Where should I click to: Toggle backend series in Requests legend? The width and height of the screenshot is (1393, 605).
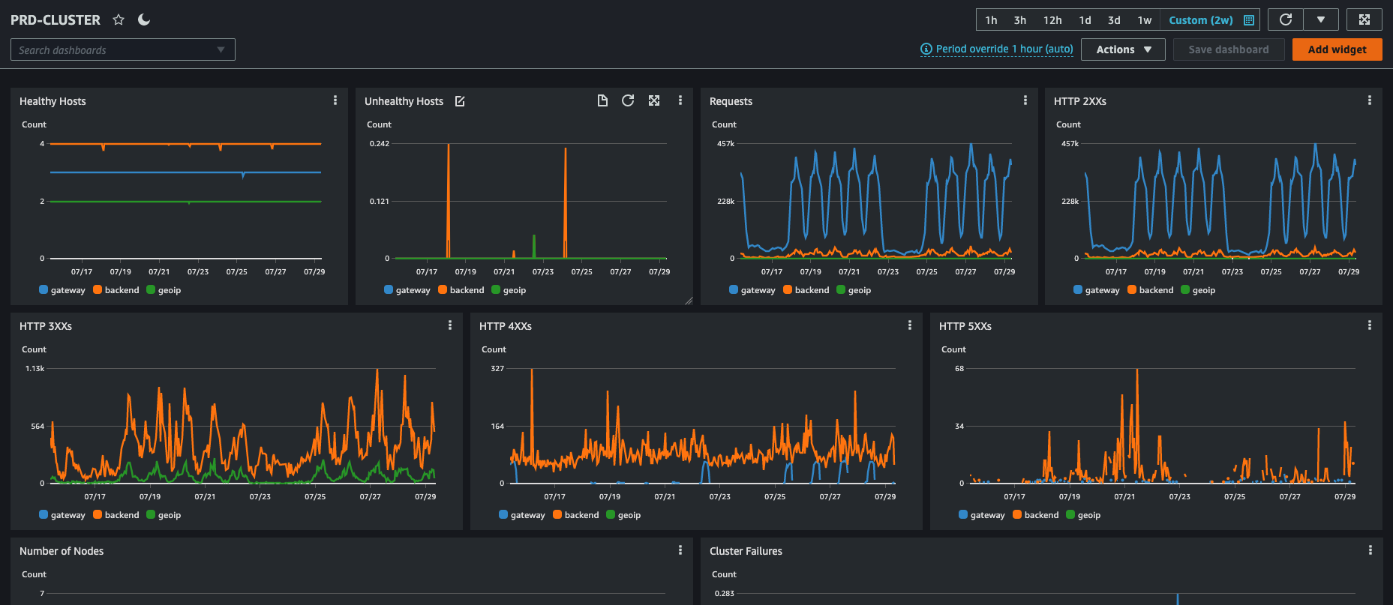(x=806, y=290)
